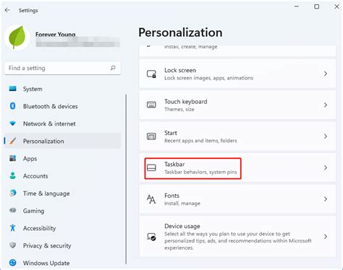Close the Settings window
The width and height of the screenshot is (343, 270).
pos(336,6)
